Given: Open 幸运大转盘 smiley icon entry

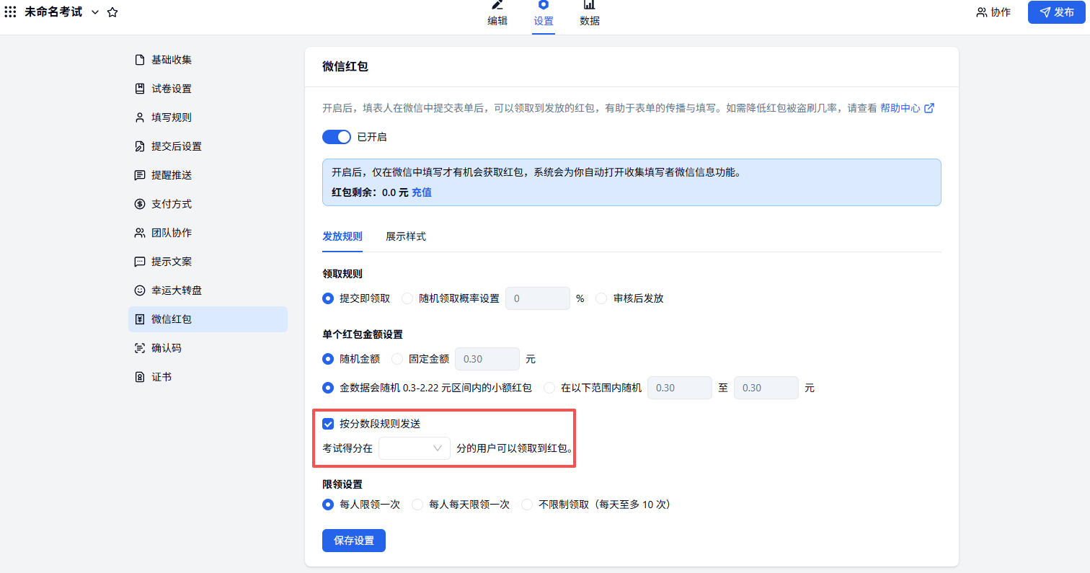Looking at the screenshot, I should click(140, 290).
